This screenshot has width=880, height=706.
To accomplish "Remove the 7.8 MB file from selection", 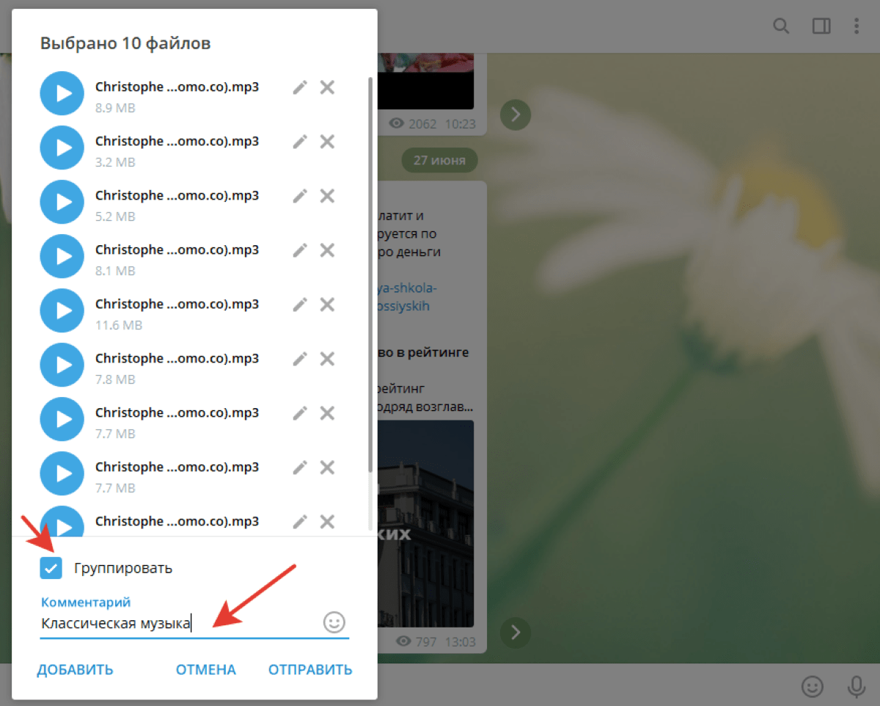I will tap(327, 359).
